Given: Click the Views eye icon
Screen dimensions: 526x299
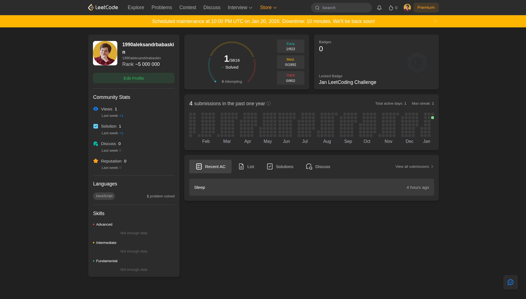Looking at the screenshot, I should pyautogui.click(x=96, y=109).
